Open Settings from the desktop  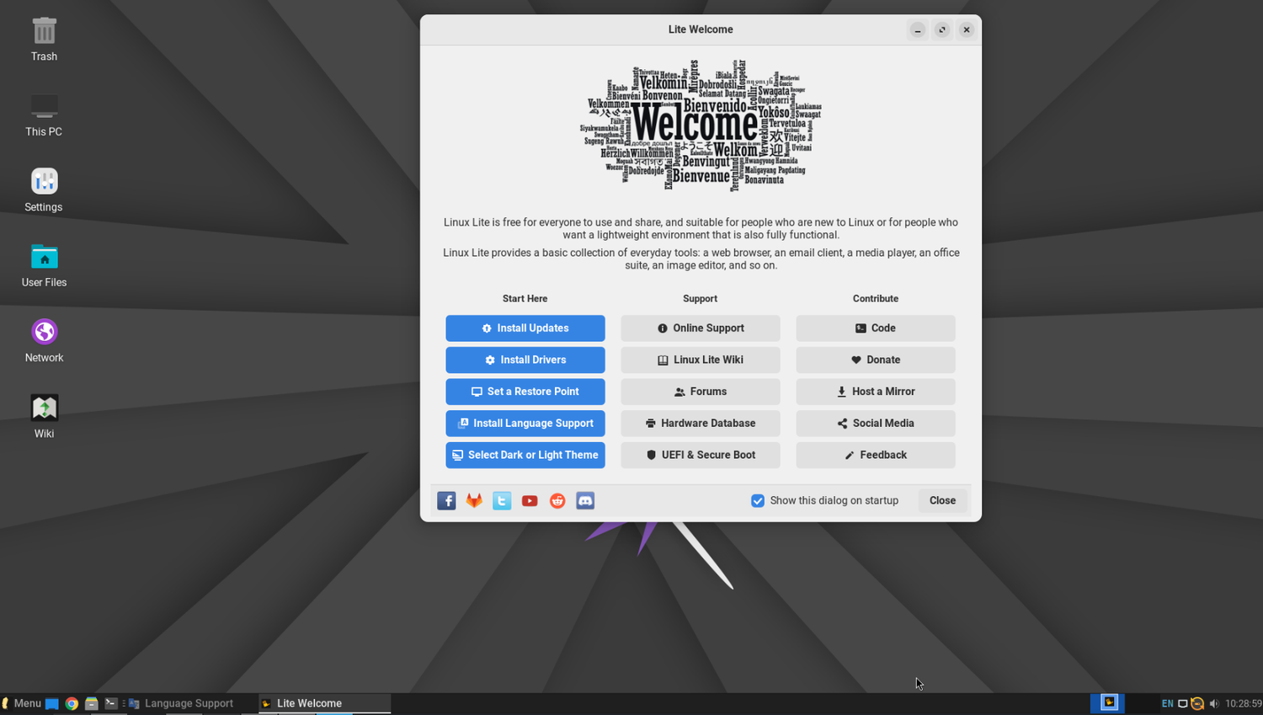[43, 189]
